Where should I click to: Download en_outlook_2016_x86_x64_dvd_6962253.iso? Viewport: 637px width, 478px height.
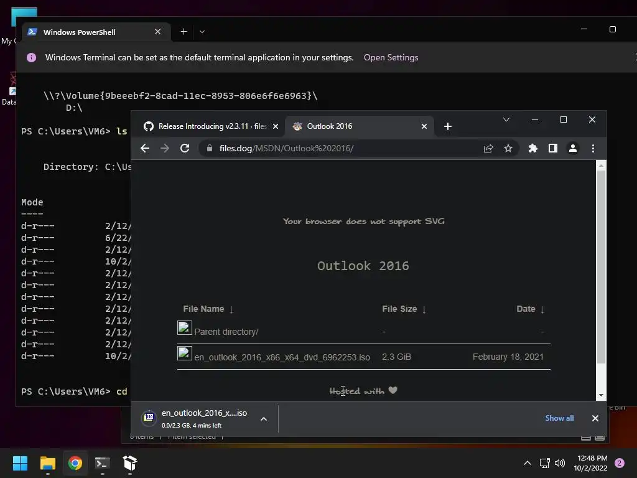pyautogui.click(x=282, y=357)
